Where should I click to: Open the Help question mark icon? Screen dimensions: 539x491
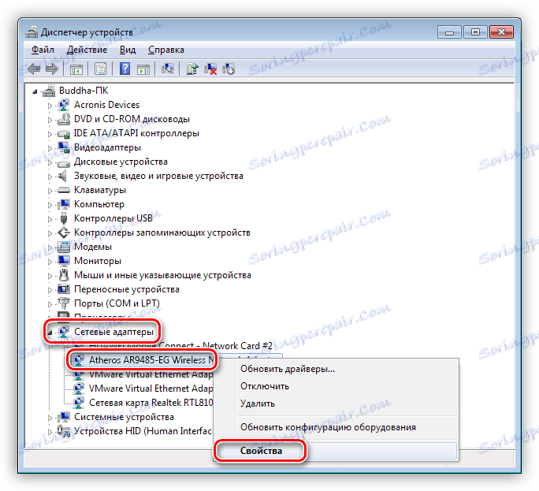(x=125, y=69)
